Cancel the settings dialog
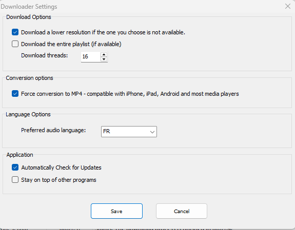Screen dimensions: 295x230 tap(182, 211)
